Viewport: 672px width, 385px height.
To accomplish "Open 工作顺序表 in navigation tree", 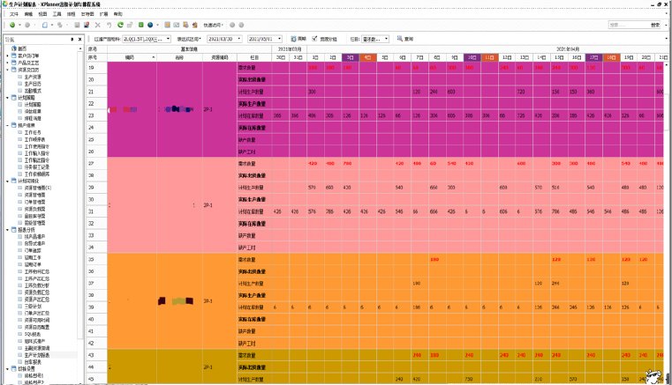I will point(34,139).
